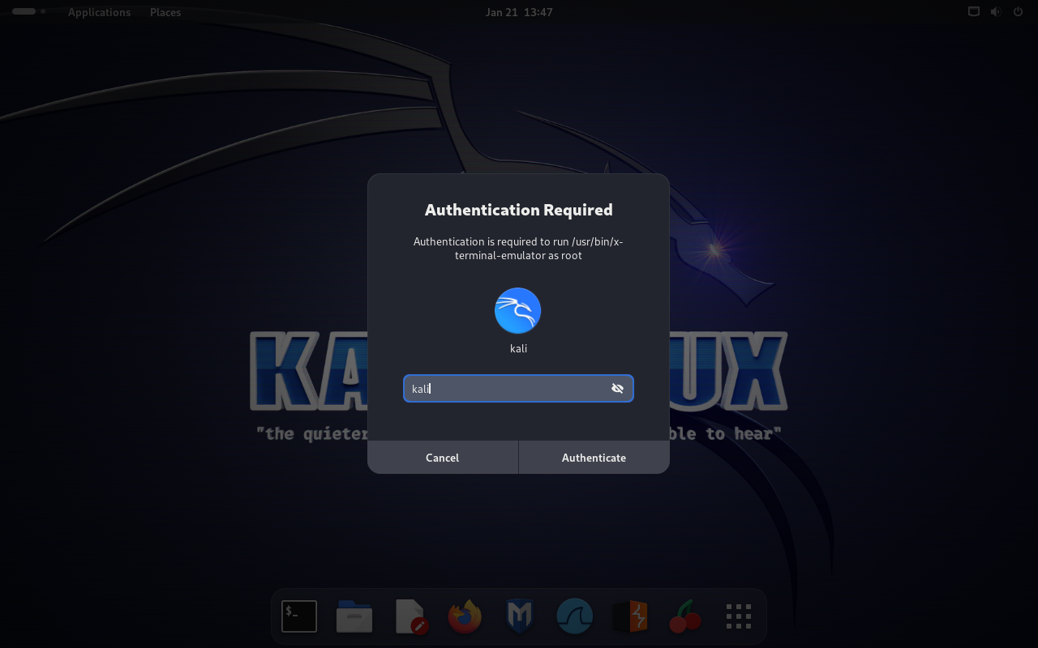Open the Applications menu
1038x648 pixels.
(x=99, y=12)
